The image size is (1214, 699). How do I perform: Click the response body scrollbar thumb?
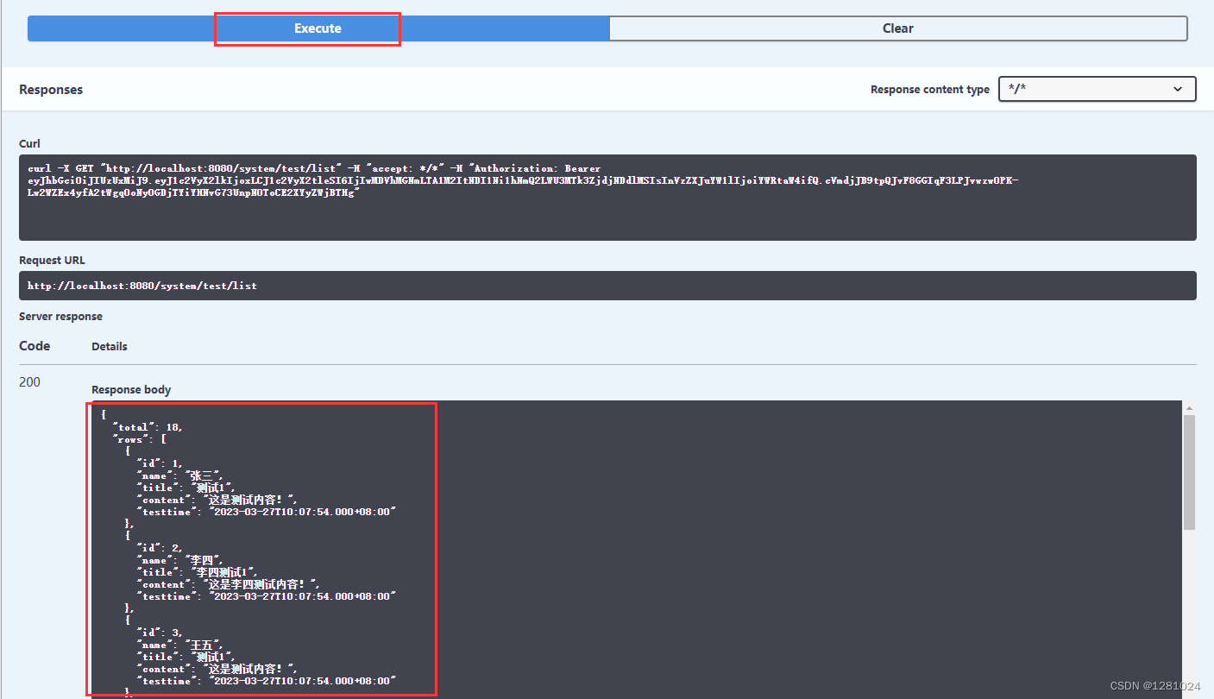click(1189, 472)
